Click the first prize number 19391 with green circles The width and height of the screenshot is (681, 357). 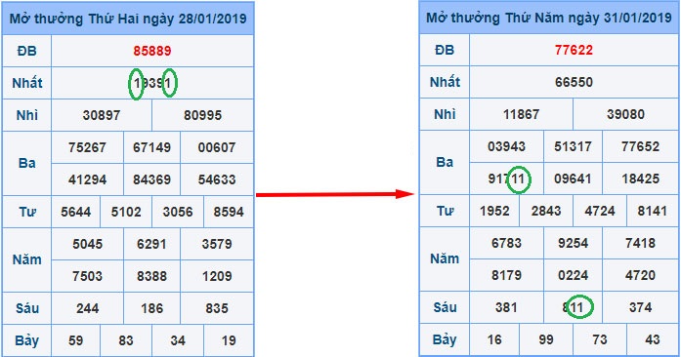pos(152,83)
